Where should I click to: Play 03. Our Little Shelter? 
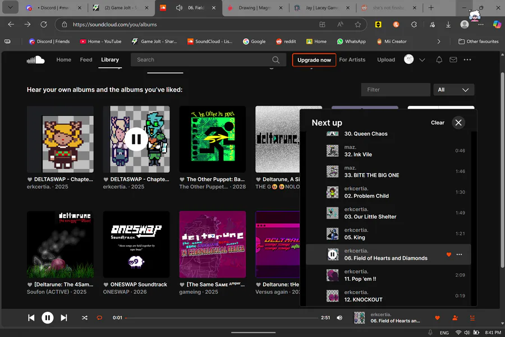coord(388,213)
